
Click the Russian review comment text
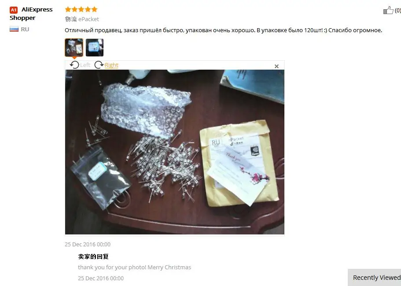[x=223, y=30]
